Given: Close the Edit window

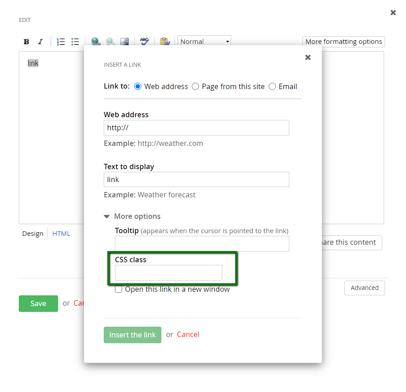Looking at the screenshot, I should point(393,13).
